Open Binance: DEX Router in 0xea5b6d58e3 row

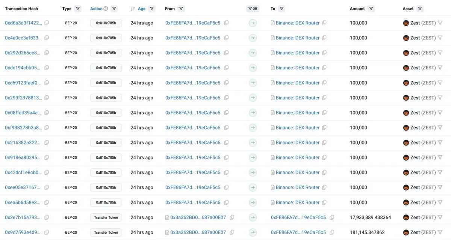(298, 202)
